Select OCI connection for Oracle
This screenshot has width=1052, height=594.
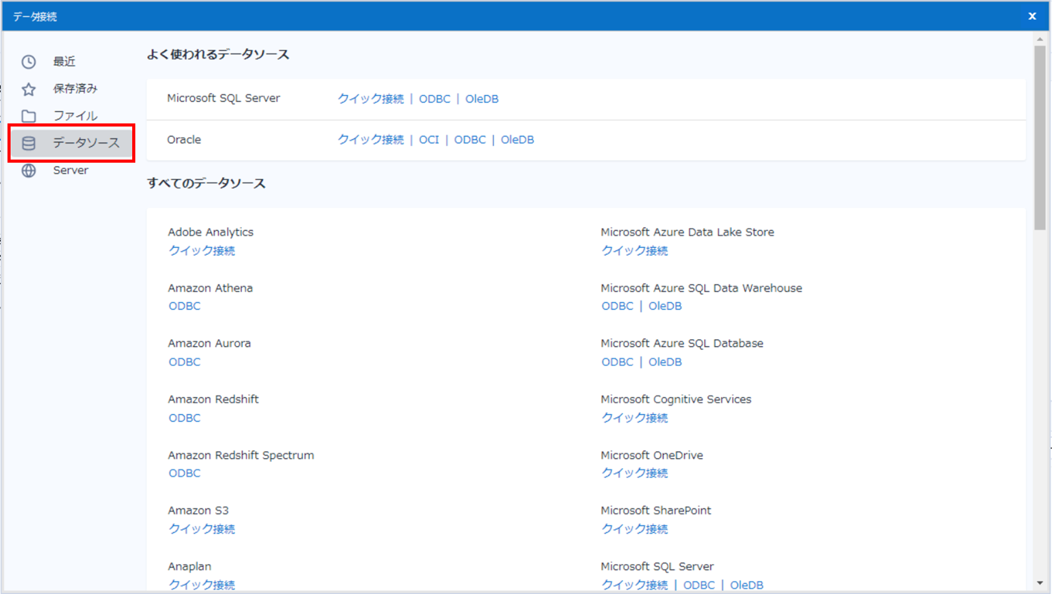point(429,140)
